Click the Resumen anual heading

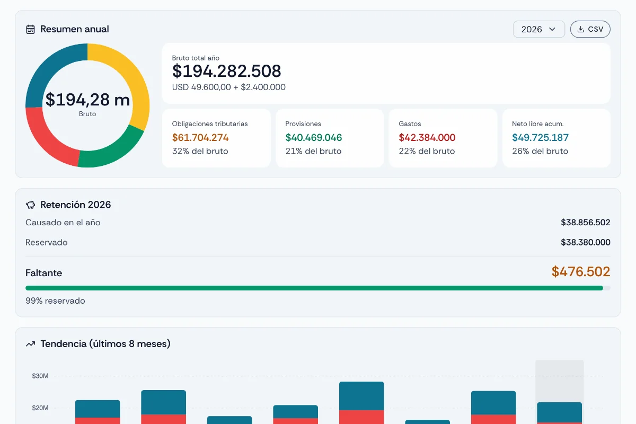[75, 29]
